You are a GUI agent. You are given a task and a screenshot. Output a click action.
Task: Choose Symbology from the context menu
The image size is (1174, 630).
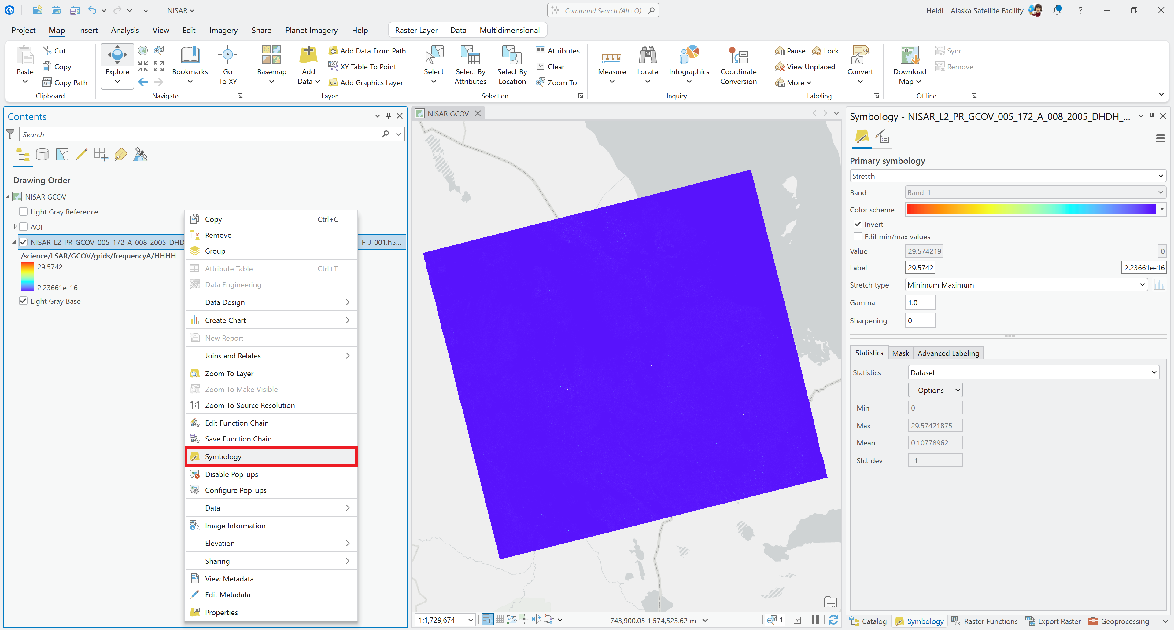pos(271,456)
